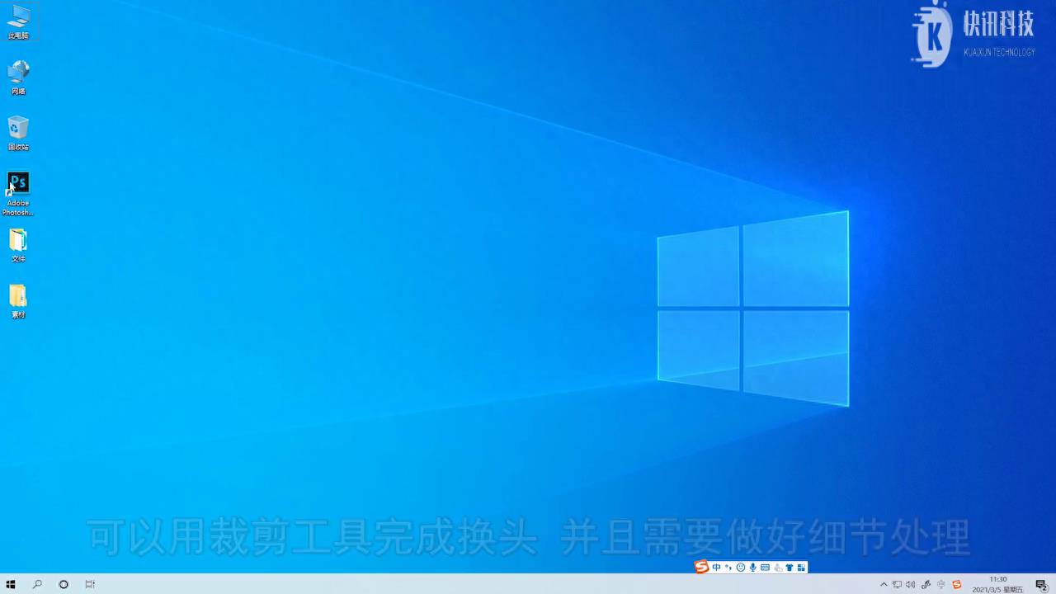This screenshot has height=594, width=1056.
Task: Toggle punctuation mode on IME bar
Action: point(728,568)
